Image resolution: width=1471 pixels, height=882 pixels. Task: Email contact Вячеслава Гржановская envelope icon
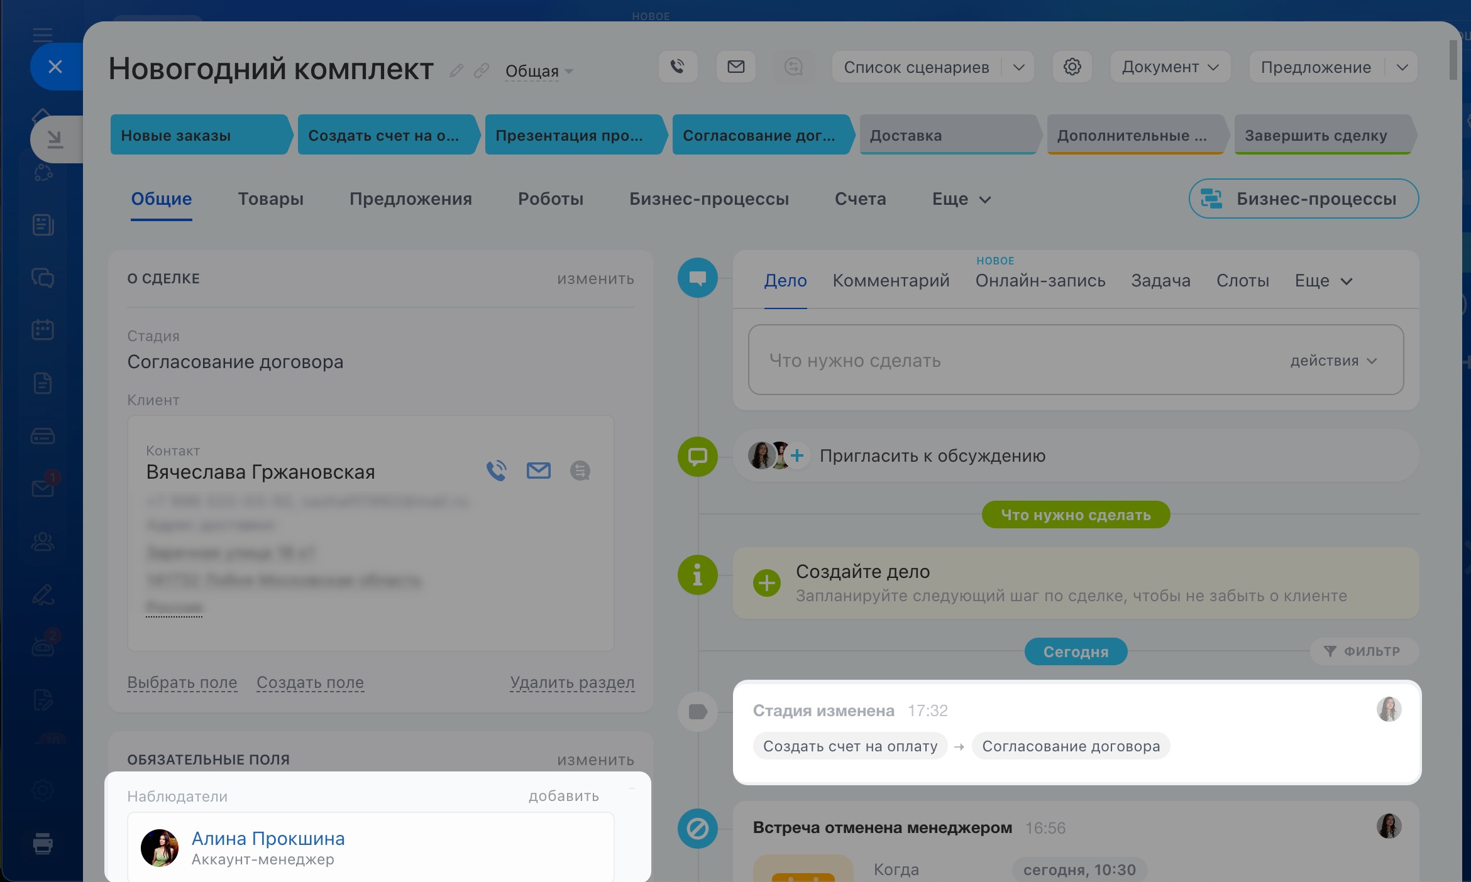pos(539,471)
